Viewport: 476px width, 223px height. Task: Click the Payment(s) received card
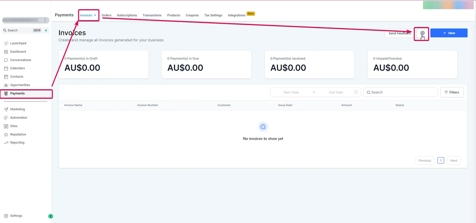[x=309, y=64]
